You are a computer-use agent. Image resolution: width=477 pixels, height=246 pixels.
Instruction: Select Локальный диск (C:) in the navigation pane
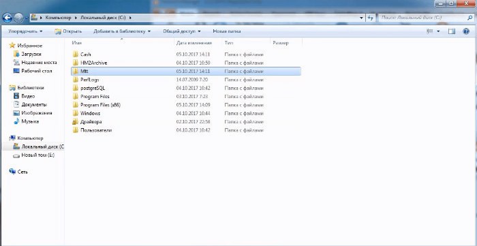point(39,147)
